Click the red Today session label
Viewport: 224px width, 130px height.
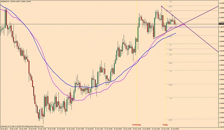tap(165, 125)
